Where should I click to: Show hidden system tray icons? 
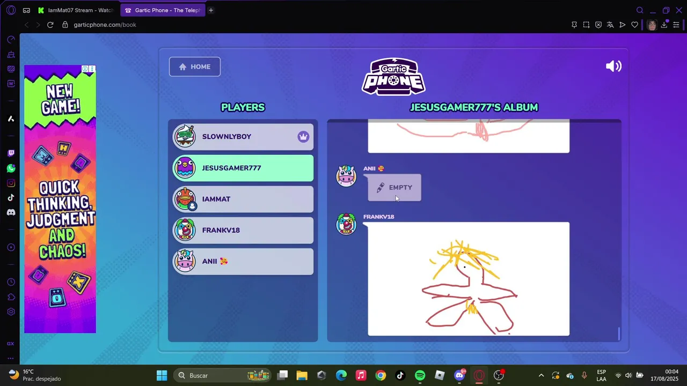[x=541, y=375]
